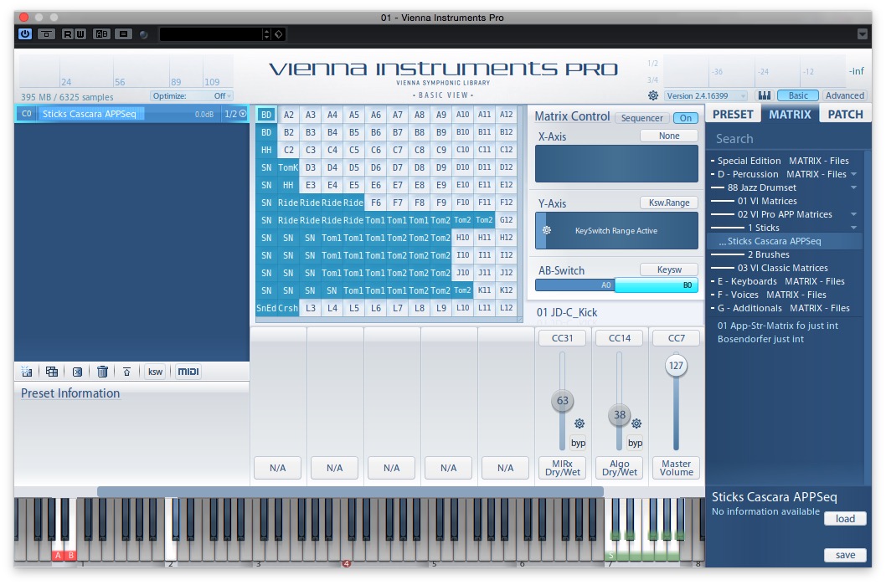This screenshot has width=886, height=585.
Task: Collapse the D - Percussion MATRIX folder arrow
Action: click(854, 174)
